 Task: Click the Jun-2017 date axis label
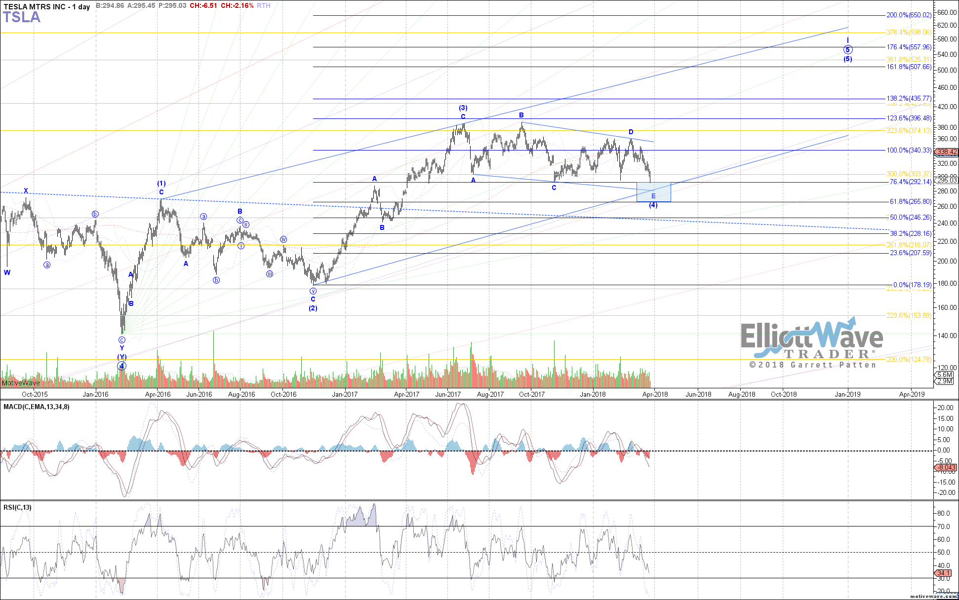(448, 394)
